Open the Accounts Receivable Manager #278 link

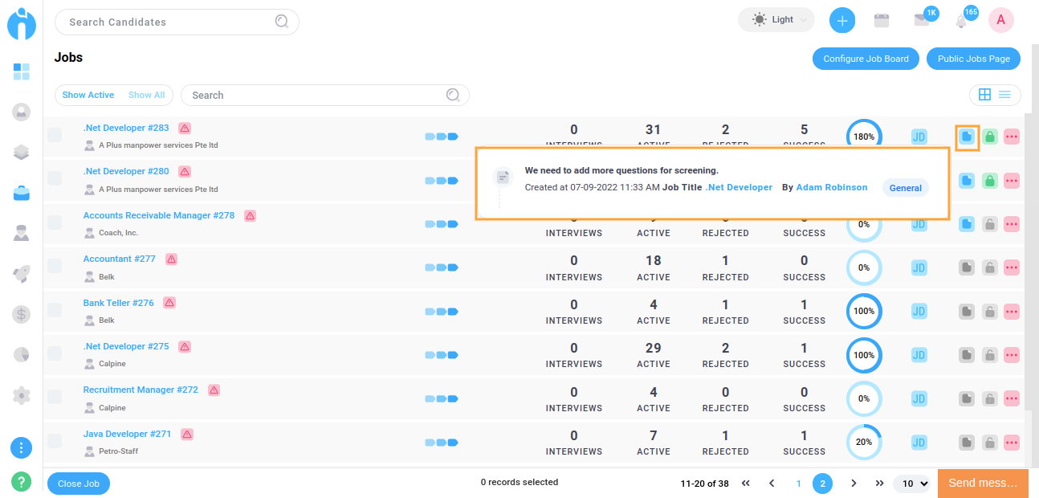pyautogui.click(x=159, y=215)
